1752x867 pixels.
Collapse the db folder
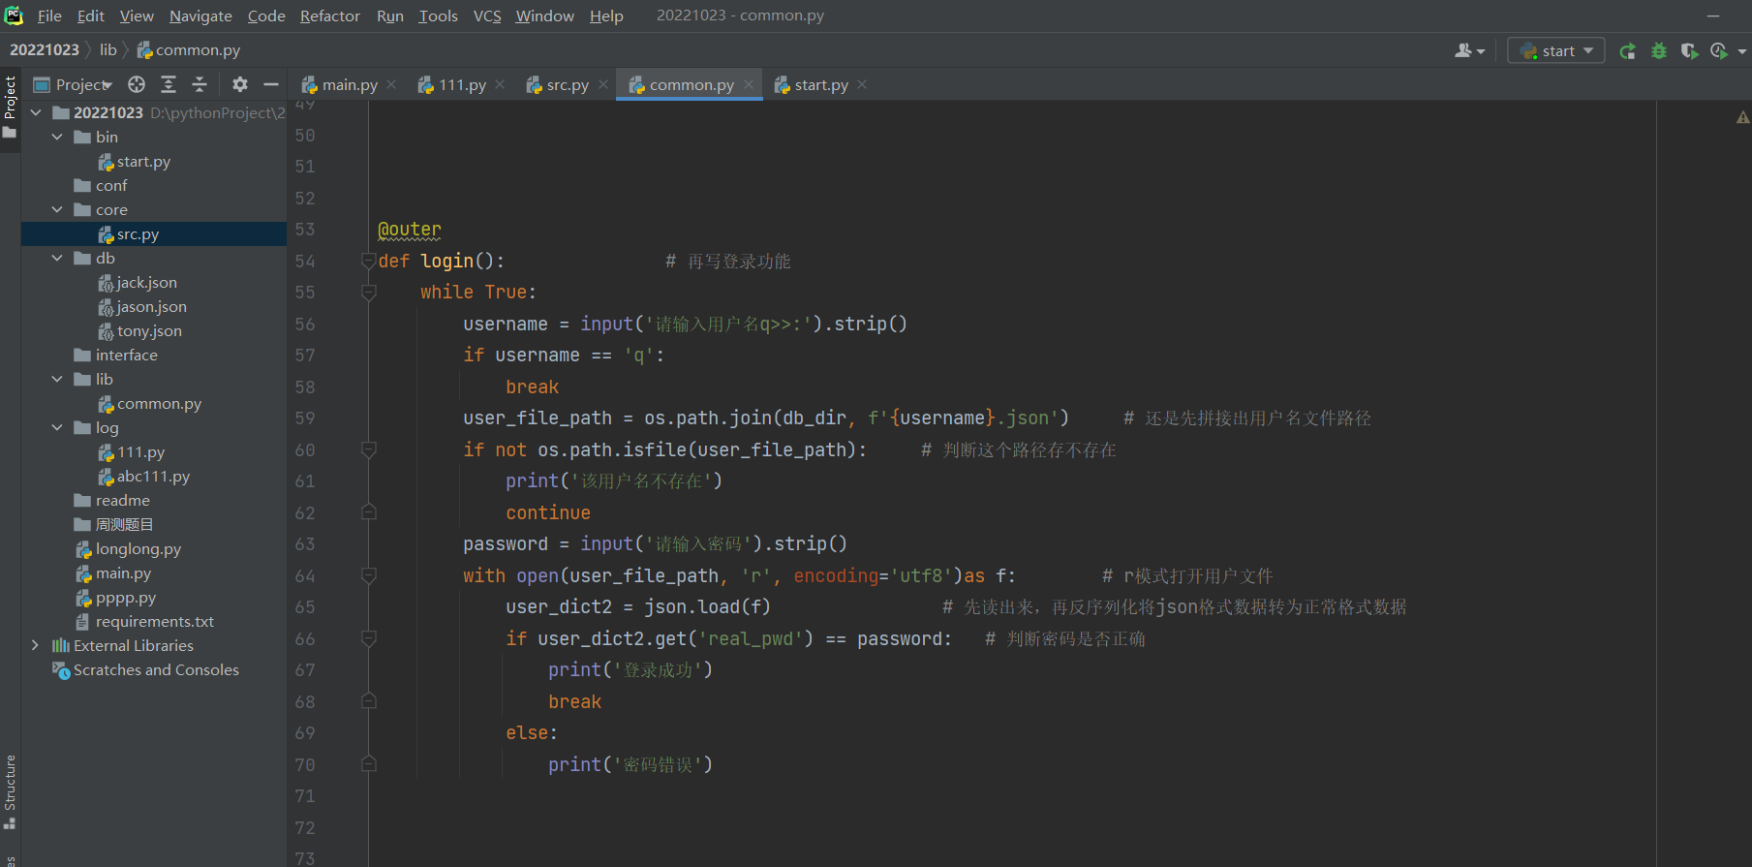[x=57, y=259]
